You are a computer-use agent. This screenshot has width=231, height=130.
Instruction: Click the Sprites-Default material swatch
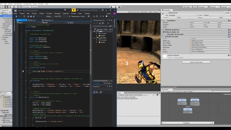tap(165, 56)
